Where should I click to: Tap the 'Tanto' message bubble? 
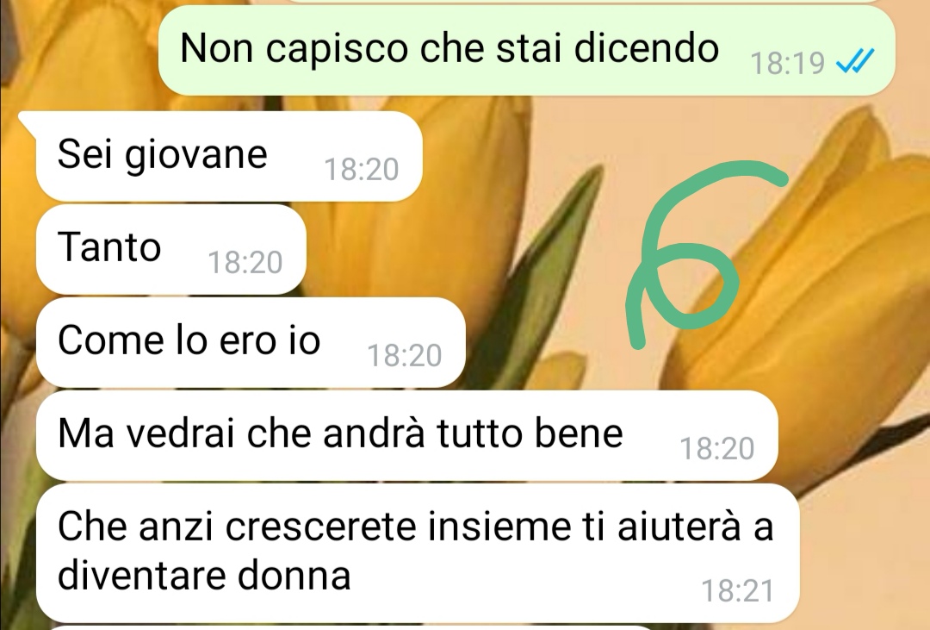tap(170, 249)
